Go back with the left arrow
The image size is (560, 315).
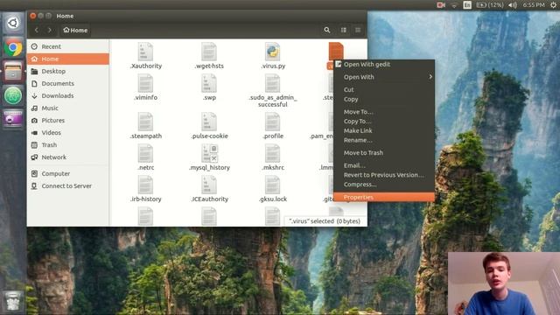[37, 31]
